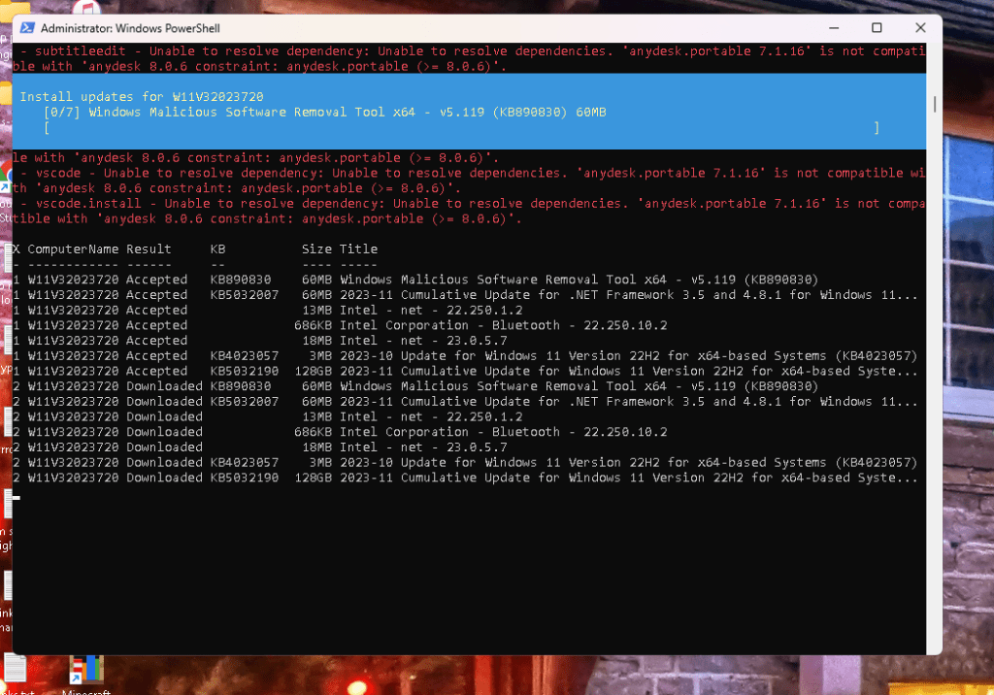
Task: Click '18MB' size in the Downloaded row
Action: (x=316, y=447)
